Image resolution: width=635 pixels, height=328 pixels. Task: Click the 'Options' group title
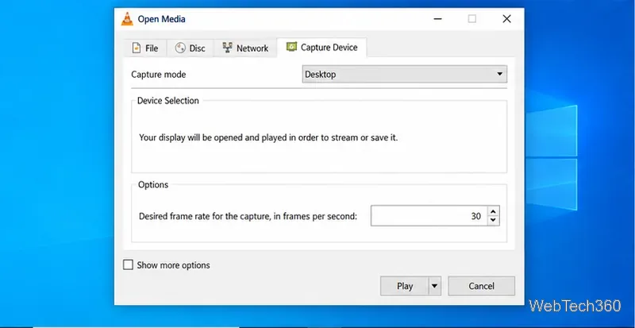pyautogui.click(x=153, y=185)
